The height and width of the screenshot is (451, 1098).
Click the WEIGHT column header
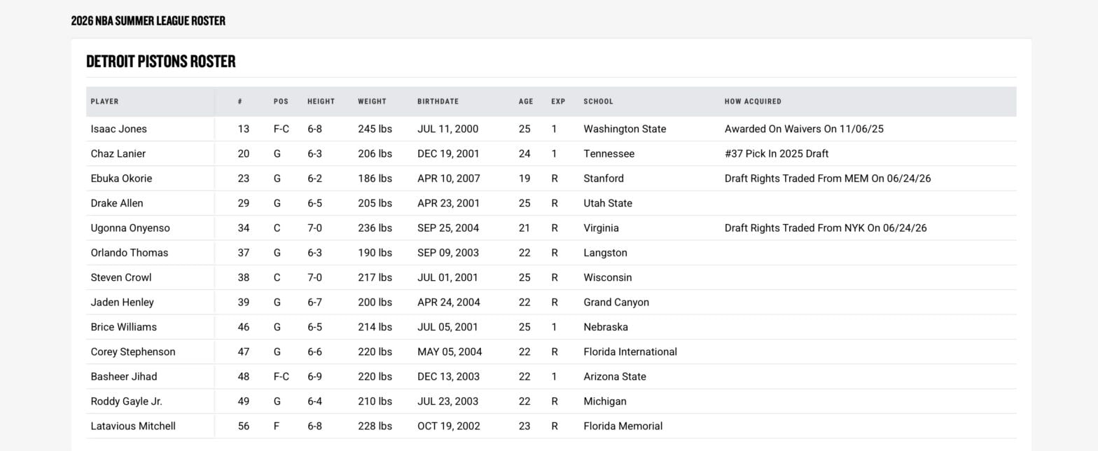(x=372, y=102)
